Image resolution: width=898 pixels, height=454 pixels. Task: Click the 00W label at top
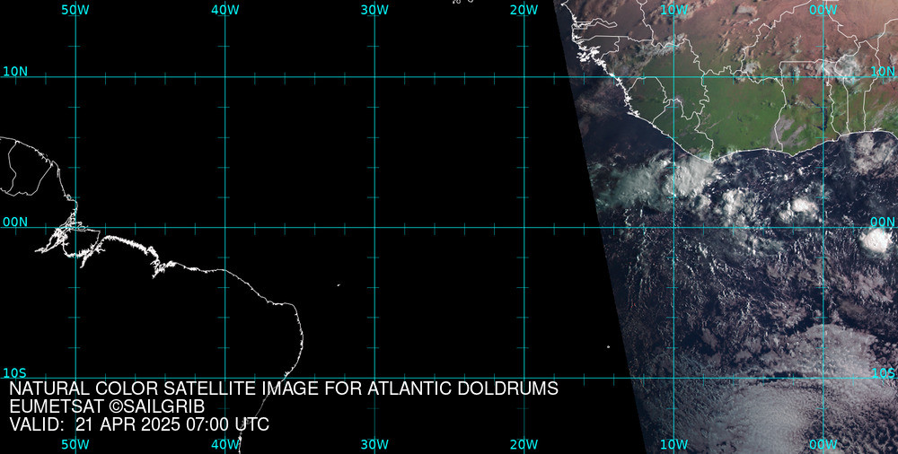pos(823,10)
